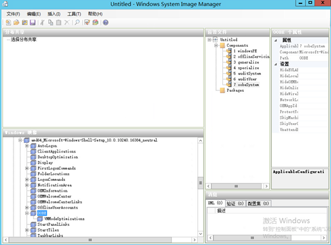Collapse the 属性 section in properties

tap(276, 40)
